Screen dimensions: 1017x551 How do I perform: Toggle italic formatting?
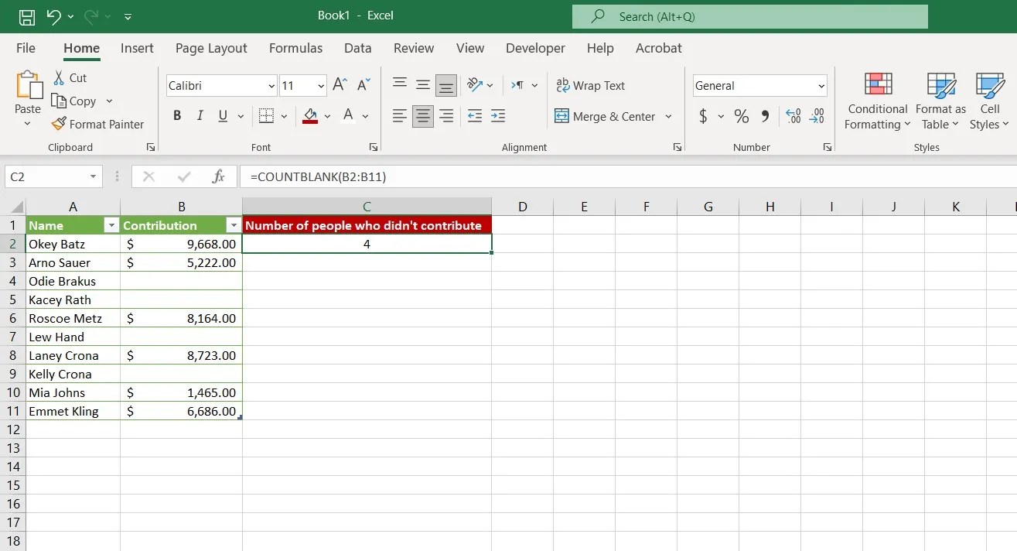pyautogui.click(x=200, y=115)
